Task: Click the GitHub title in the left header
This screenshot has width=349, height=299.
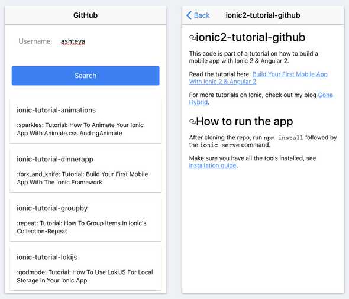Action: point(85,15)
